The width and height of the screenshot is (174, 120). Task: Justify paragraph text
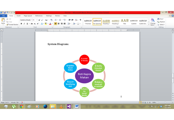pyautogui.click(x=65, y=24)
